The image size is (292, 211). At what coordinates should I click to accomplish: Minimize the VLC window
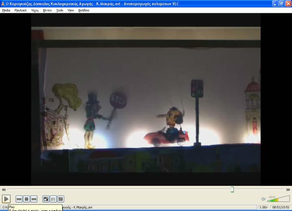[275, 4]
